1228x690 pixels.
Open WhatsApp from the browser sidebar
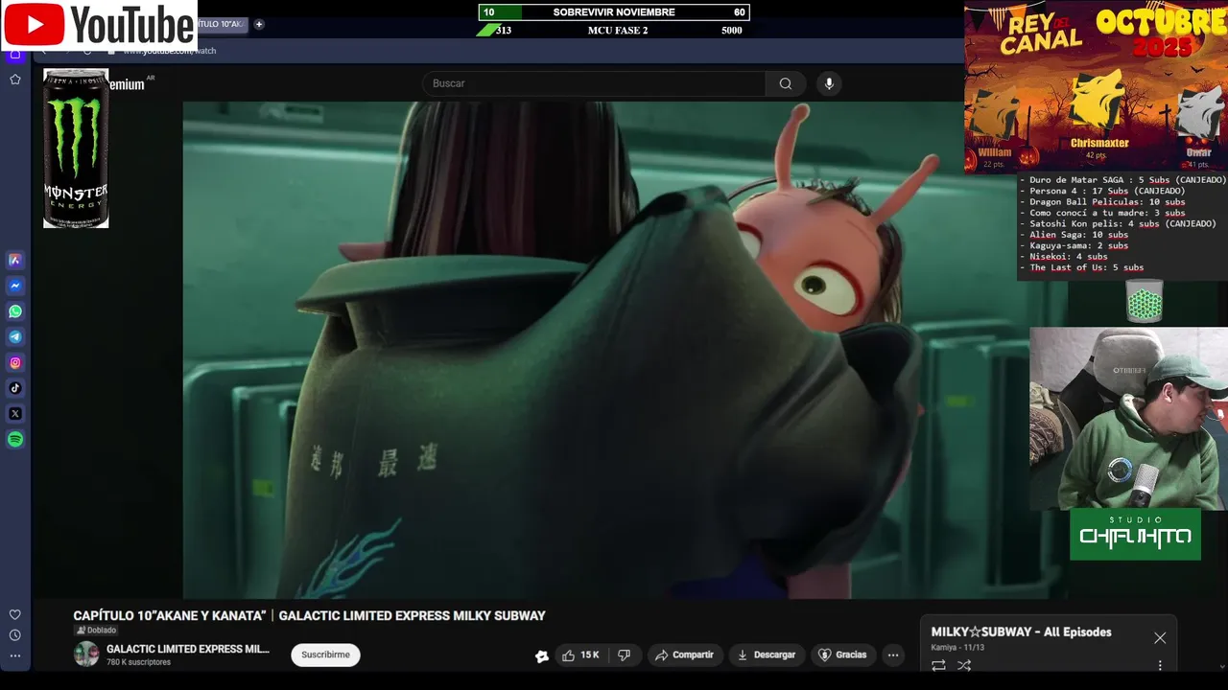[15, 311]
